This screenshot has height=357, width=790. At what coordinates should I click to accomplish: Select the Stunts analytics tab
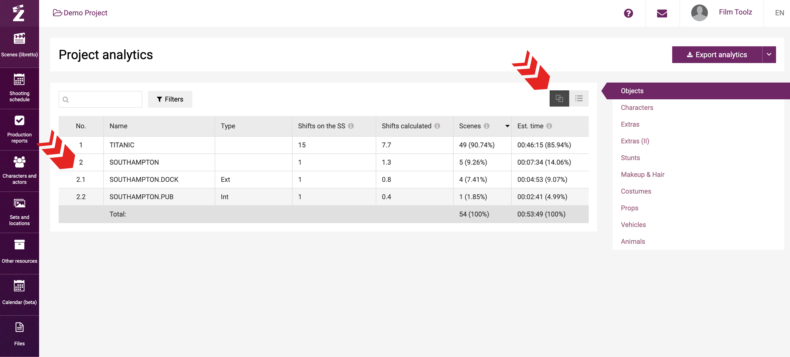[630, 158]
